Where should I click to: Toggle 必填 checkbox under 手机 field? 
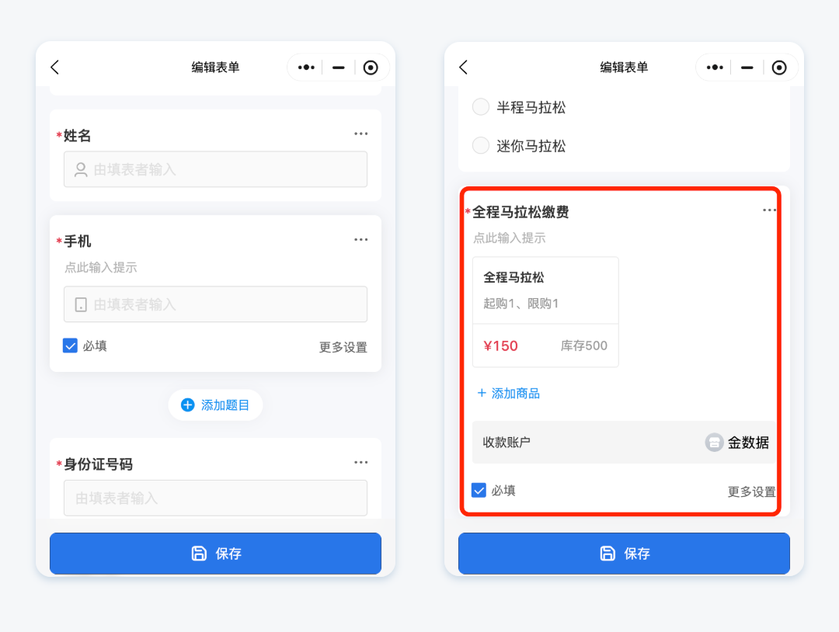click(70, 346)
